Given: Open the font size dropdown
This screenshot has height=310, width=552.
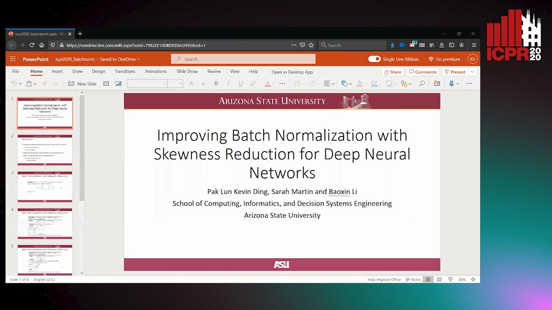Looking at the screenshot, I should click(x=175, y=83).
